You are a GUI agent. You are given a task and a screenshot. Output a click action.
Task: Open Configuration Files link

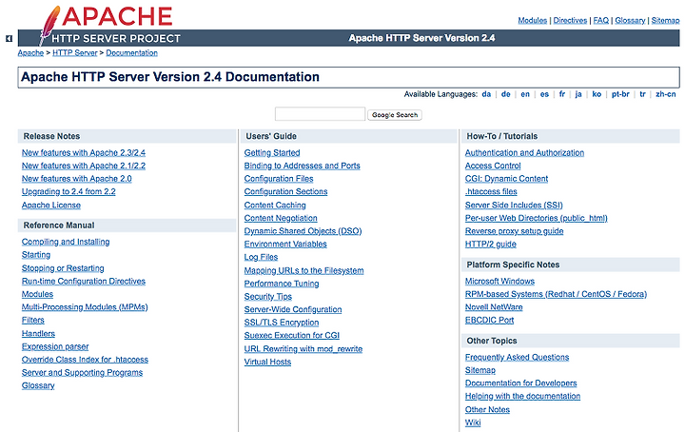tap(278, 179)
